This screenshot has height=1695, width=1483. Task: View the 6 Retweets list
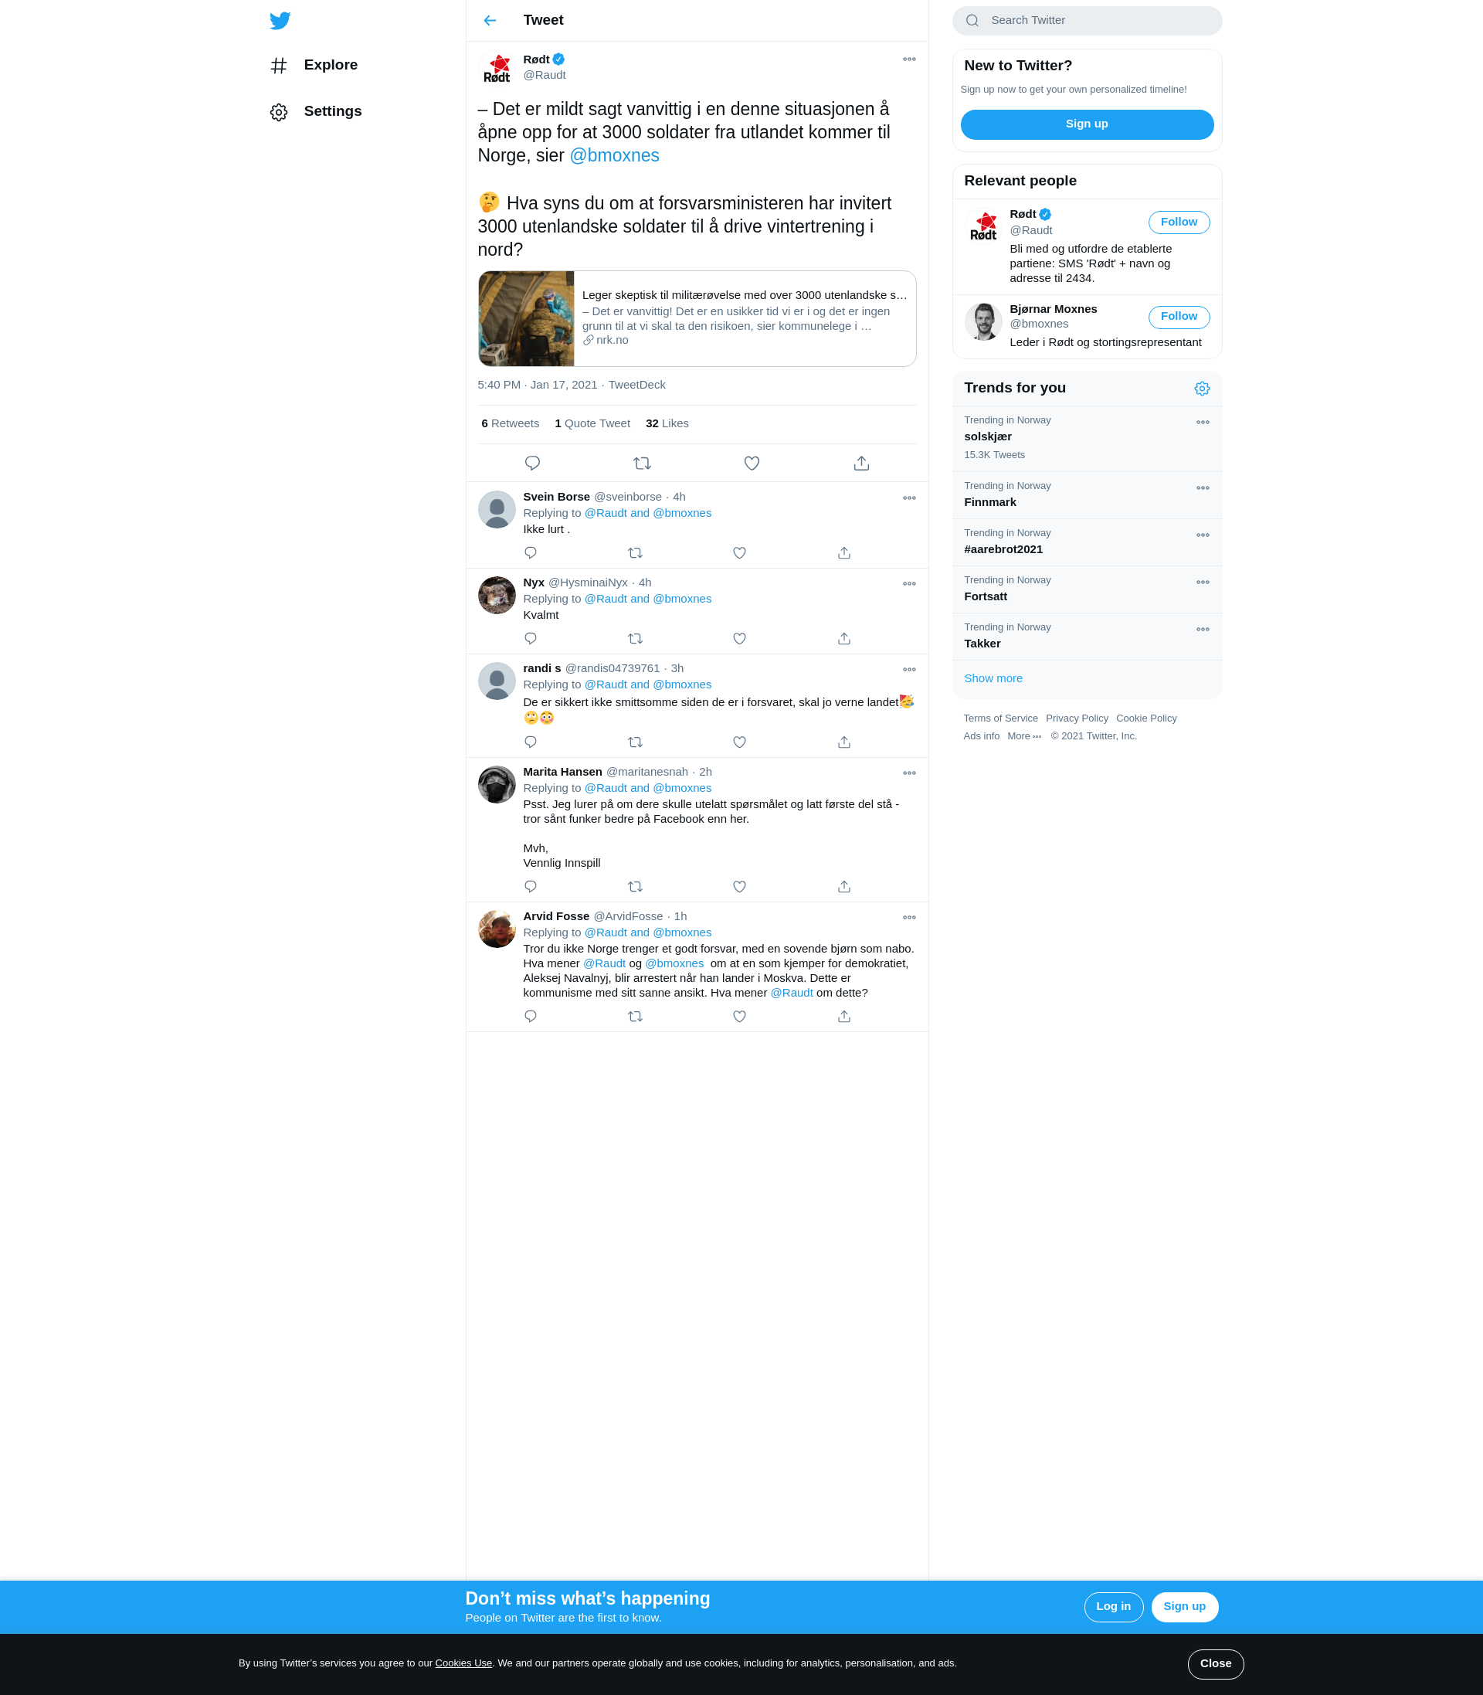coord(510,423)
